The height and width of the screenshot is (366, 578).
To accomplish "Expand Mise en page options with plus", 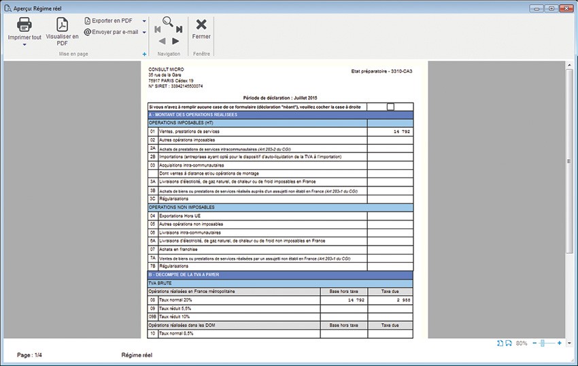I will pyautogui.click(x=144, y=54).
